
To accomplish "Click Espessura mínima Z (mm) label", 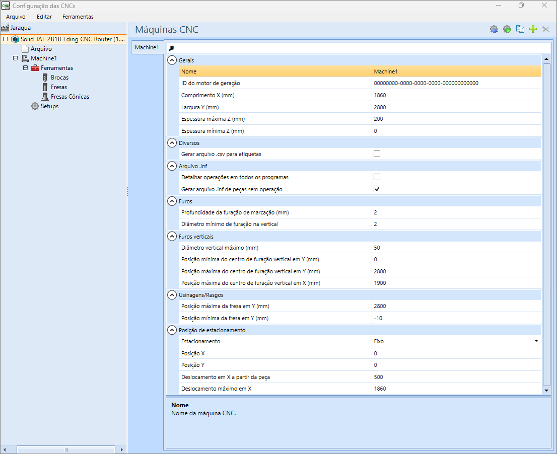I will [x=213, y=131].
